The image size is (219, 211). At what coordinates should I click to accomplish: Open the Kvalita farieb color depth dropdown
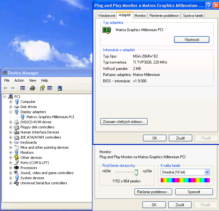(207, 172)
